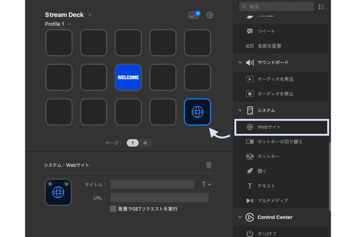
Task: Select the Hotkey action icon
Action: [x=250, y=157]
